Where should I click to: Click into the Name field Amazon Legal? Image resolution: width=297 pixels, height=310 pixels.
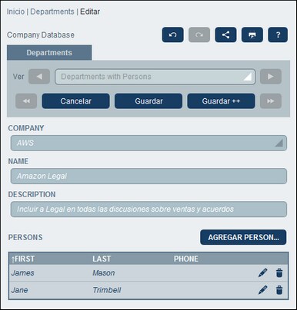click(x=148, y=176)
